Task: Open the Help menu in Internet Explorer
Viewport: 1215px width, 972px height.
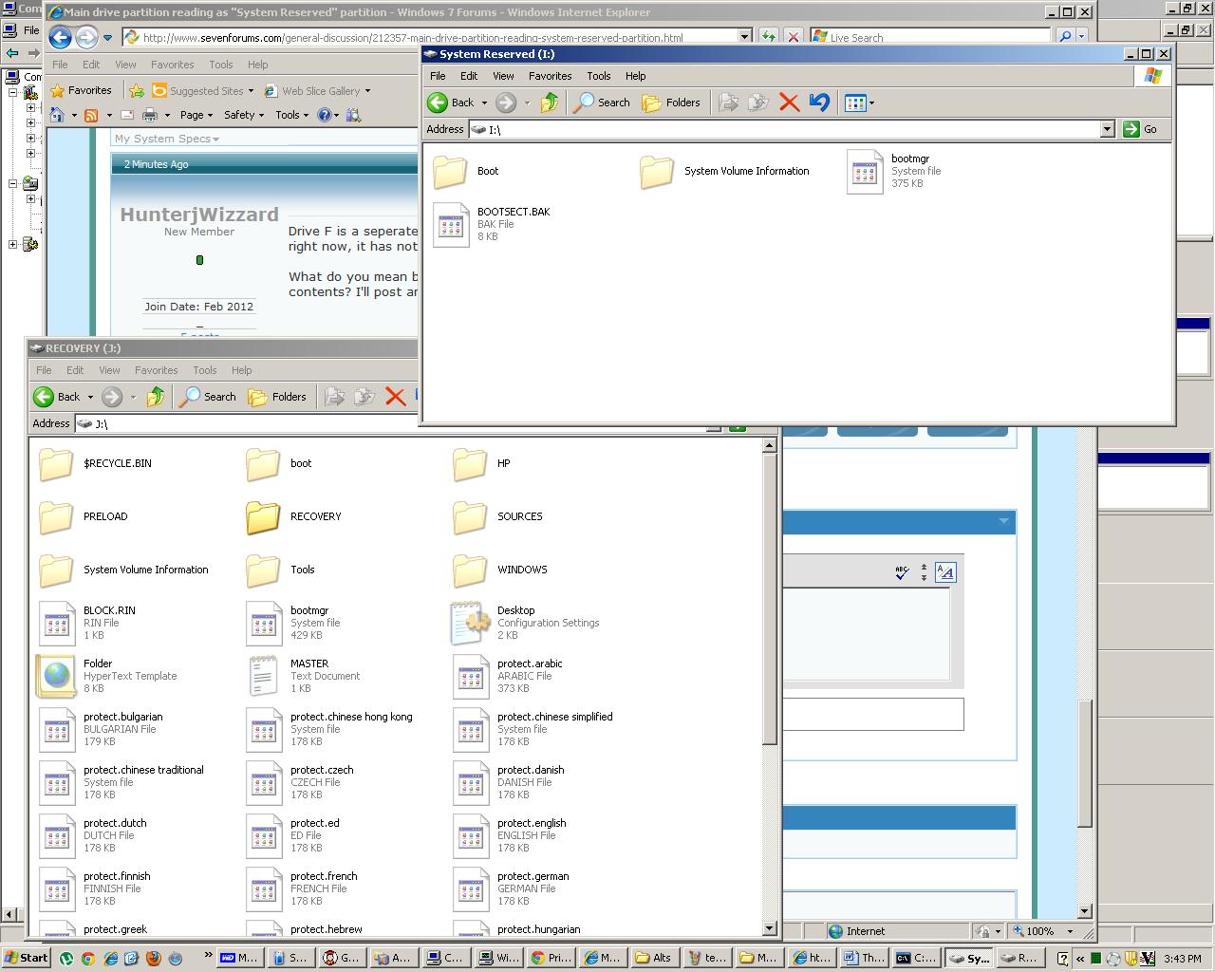Action: pyautogui.click(x=257, y=65)
